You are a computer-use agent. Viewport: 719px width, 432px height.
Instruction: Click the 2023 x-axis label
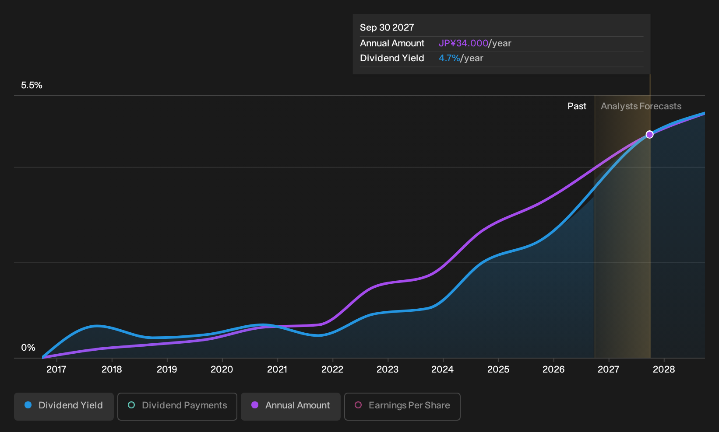coord(388,369)
